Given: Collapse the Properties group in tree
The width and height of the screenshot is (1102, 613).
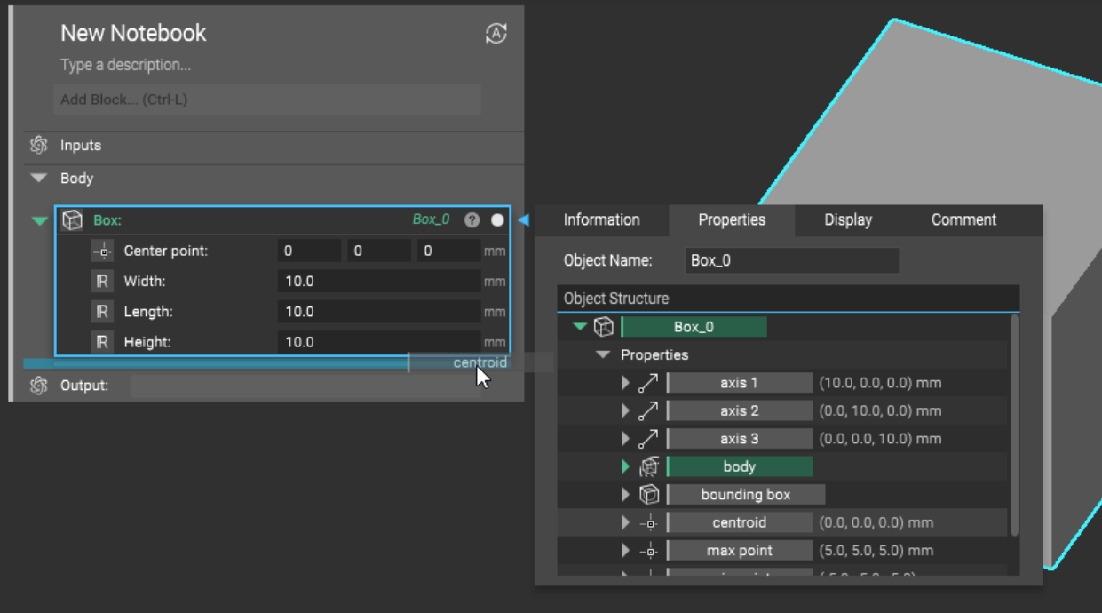Looking at the screenshot, I should tap(604, 354).
